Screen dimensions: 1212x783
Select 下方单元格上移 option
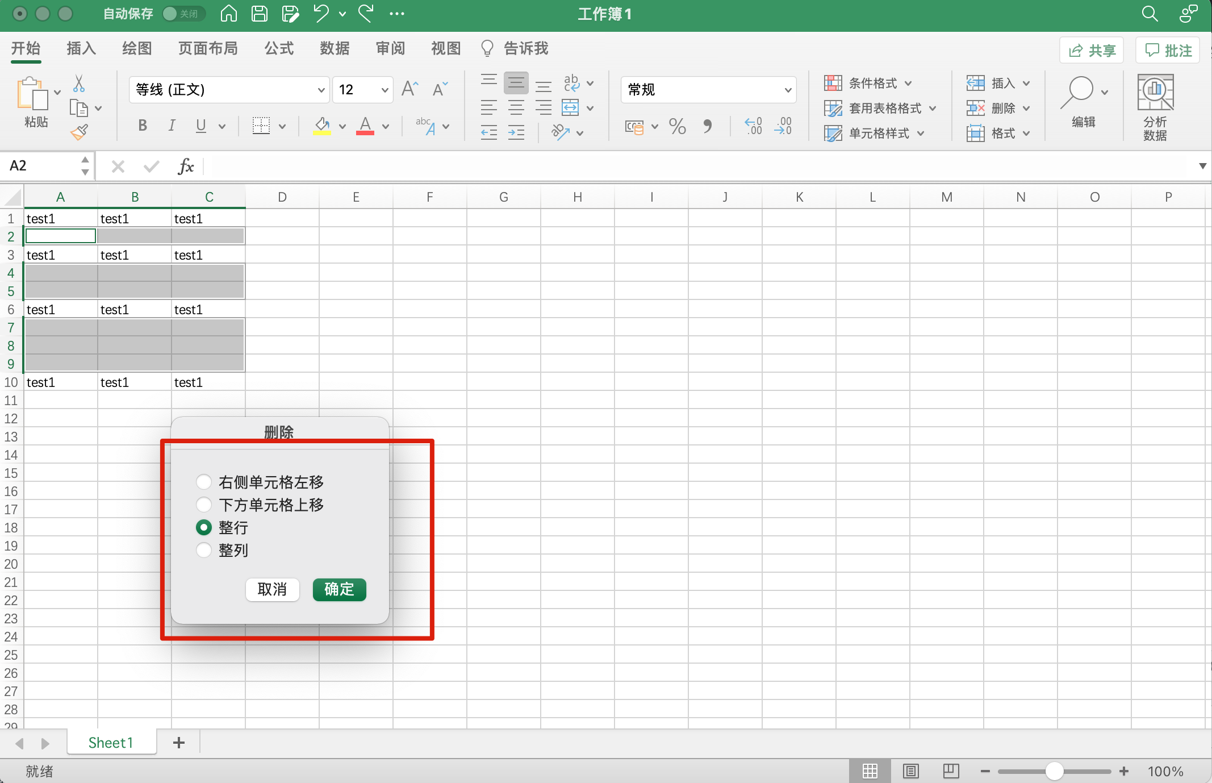pos(203,505)
